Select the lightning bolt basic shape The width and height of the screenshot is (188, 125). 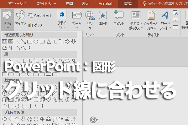coord(55,100)
